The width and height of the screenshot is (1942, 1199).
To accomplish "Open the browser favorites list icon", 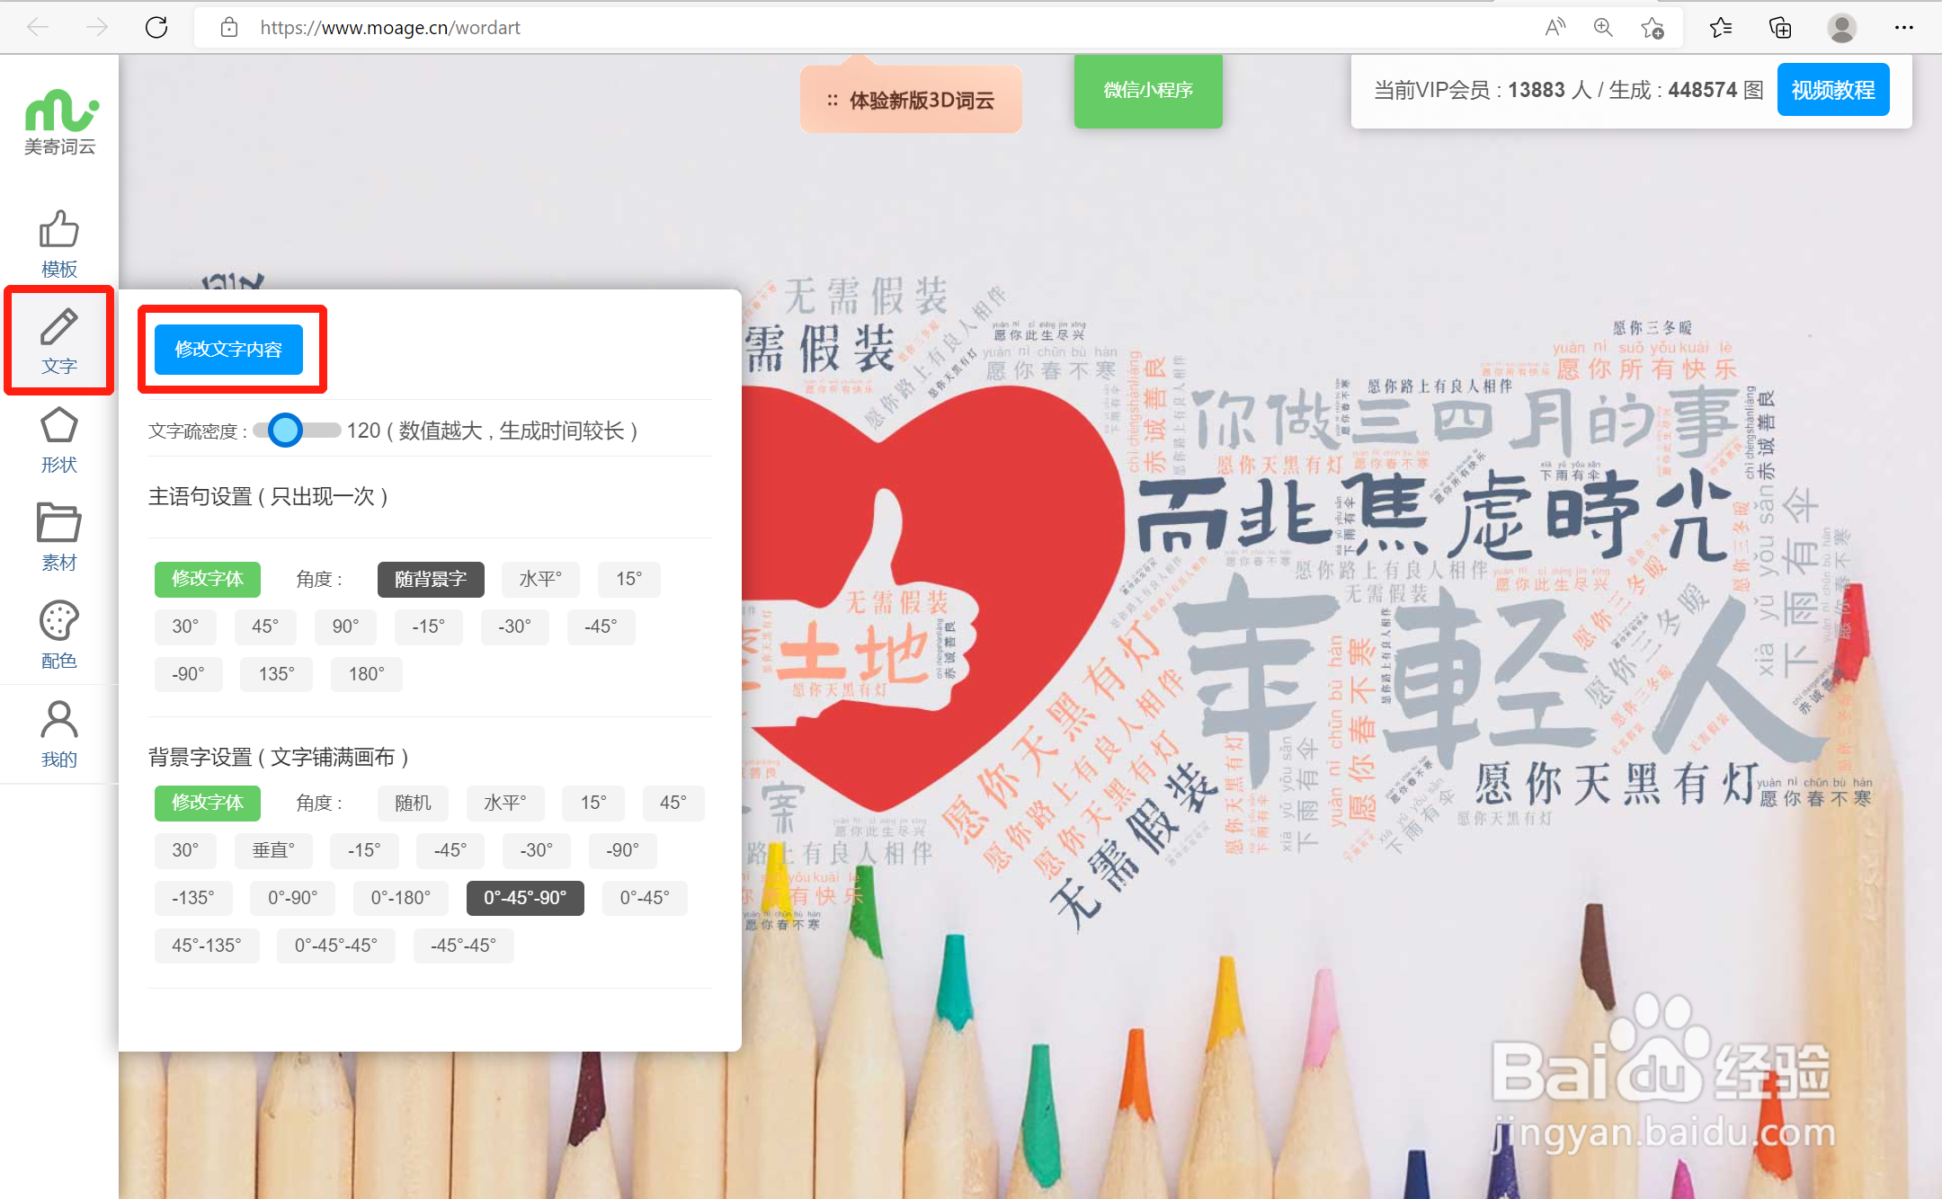I will click(x=1720, y=28).
